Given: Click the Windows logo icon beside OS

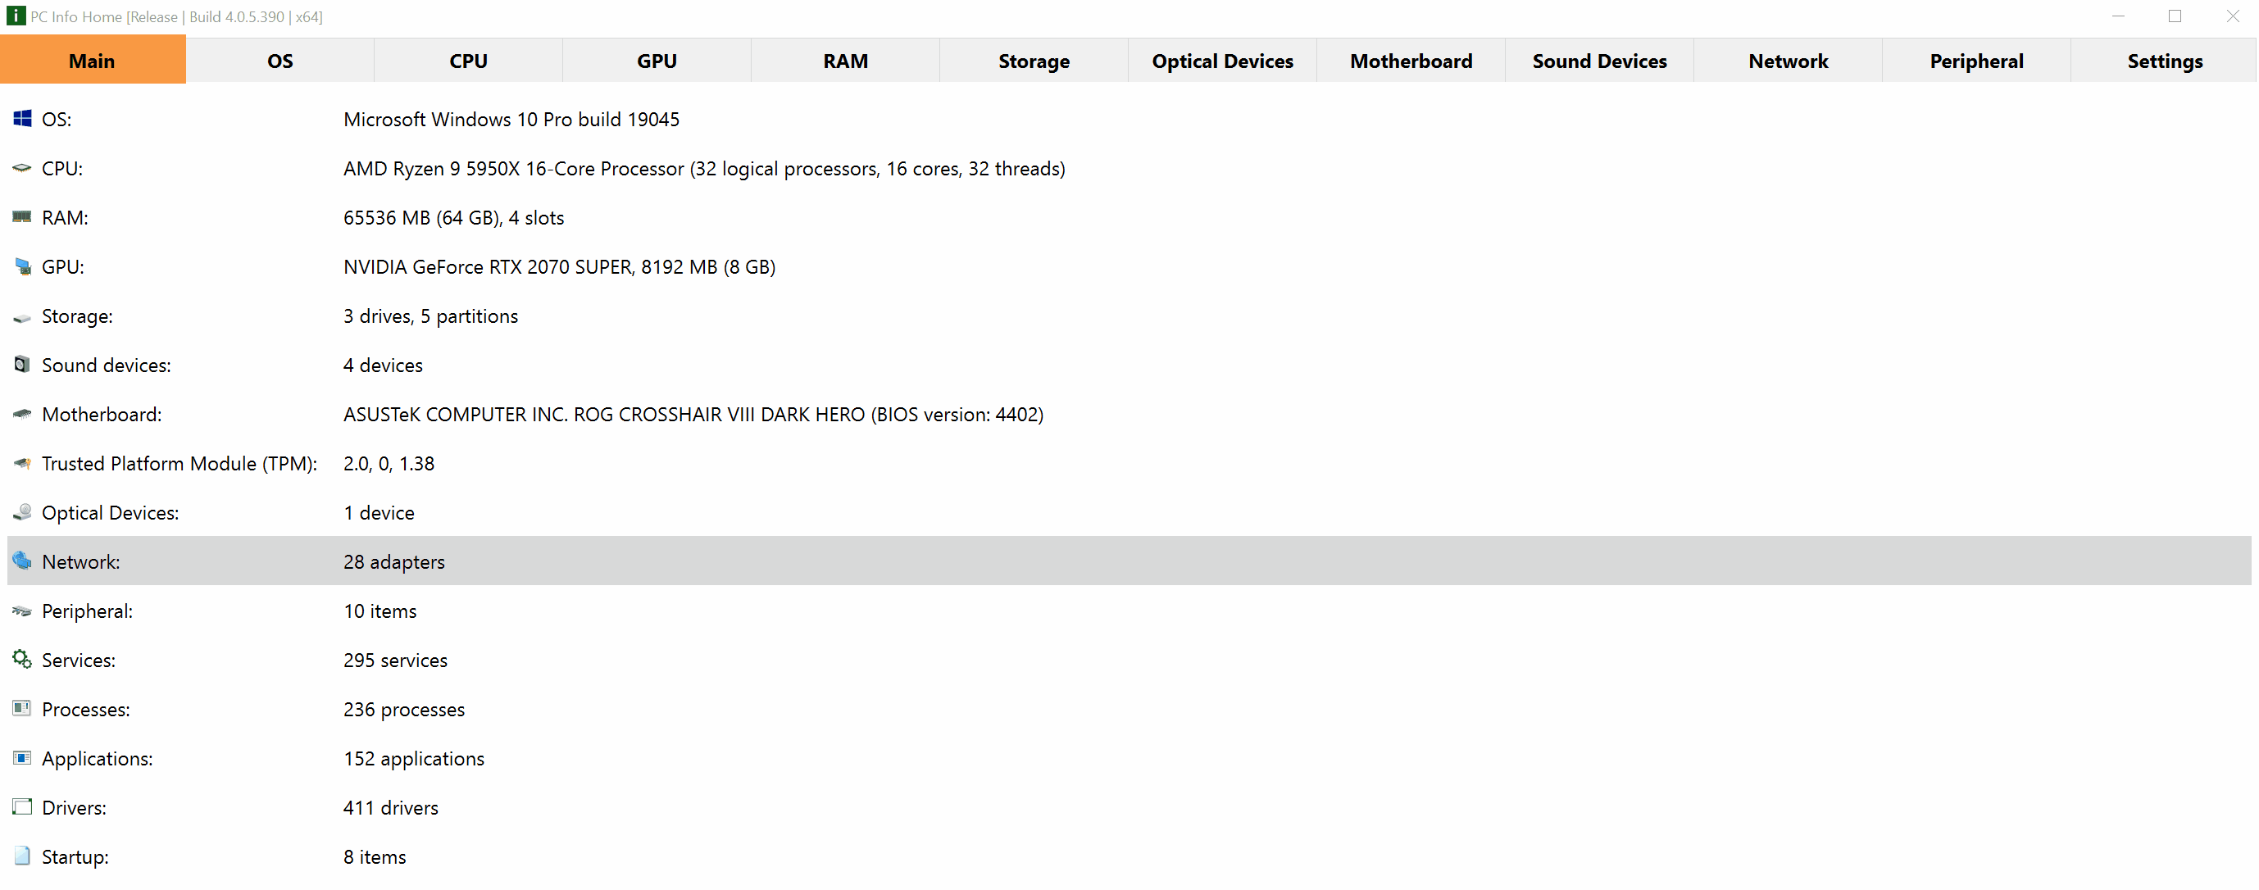Looking at the screenshot, I should (x=22, y=118).
